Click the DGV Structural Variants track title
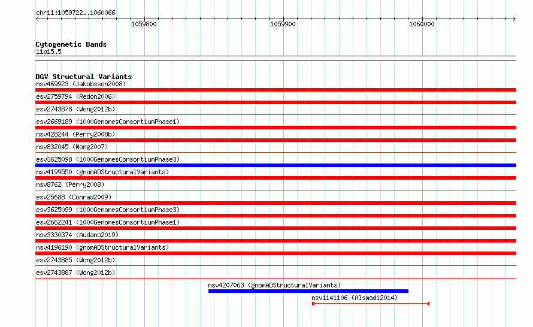The height and width of the screenshot is (327, 533). tap(84, 77)
